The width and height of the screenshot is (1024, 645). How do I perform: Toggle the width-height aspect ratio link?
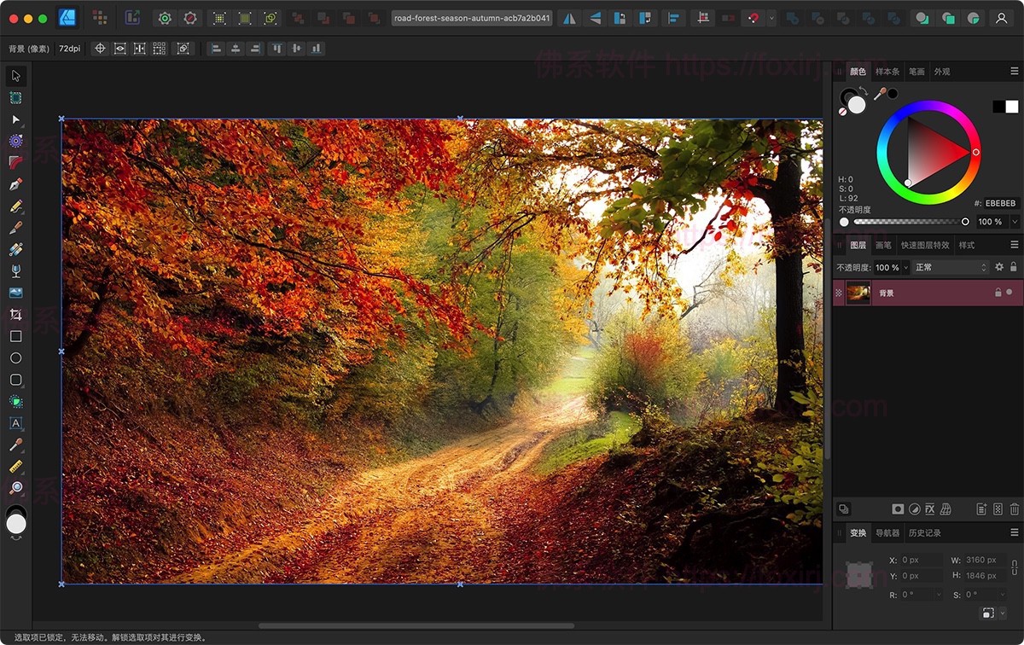(x=1014, y=567)
